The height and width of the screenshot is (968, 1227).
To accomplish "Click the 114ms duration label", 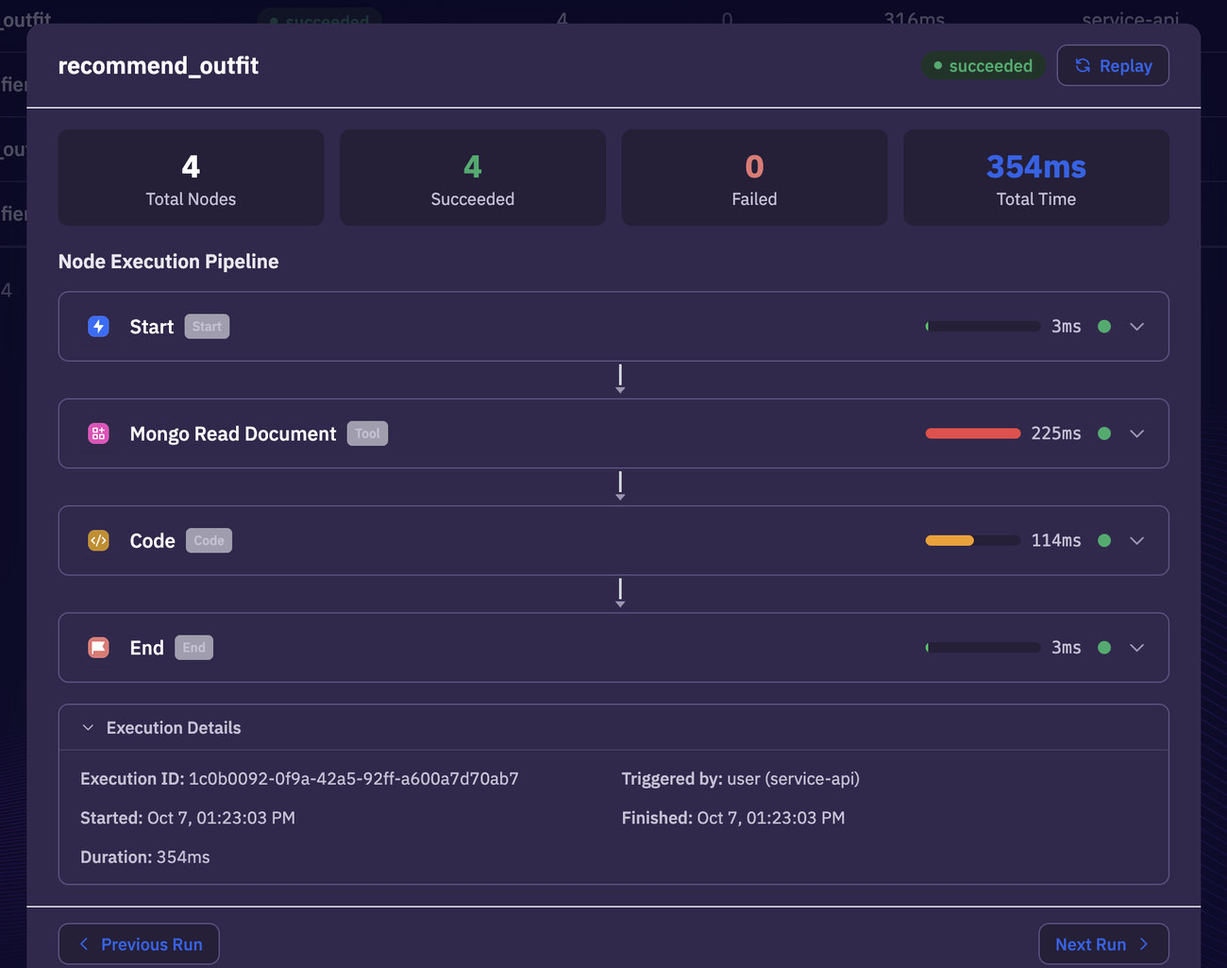I will [x=1056, y=540].
